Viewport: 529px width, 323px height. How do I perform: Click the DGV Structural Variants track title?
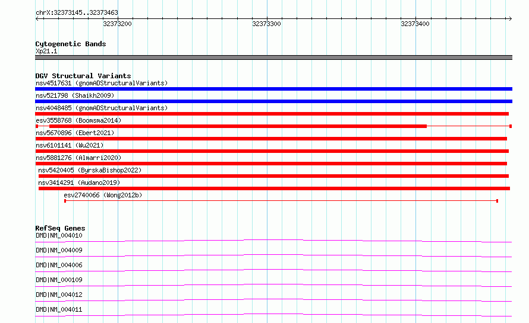point(83,76)
